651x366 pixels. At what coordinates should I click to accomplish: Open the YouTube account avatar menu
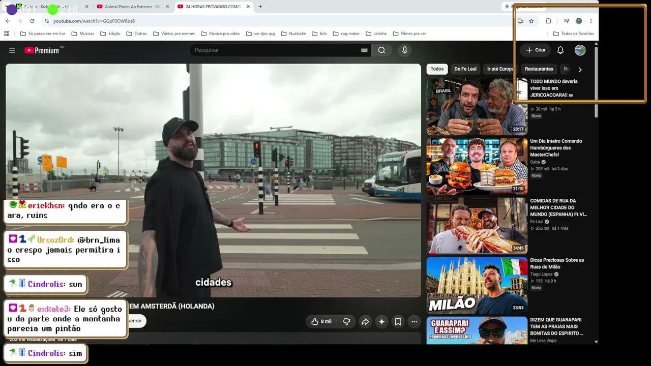(580, 50)
